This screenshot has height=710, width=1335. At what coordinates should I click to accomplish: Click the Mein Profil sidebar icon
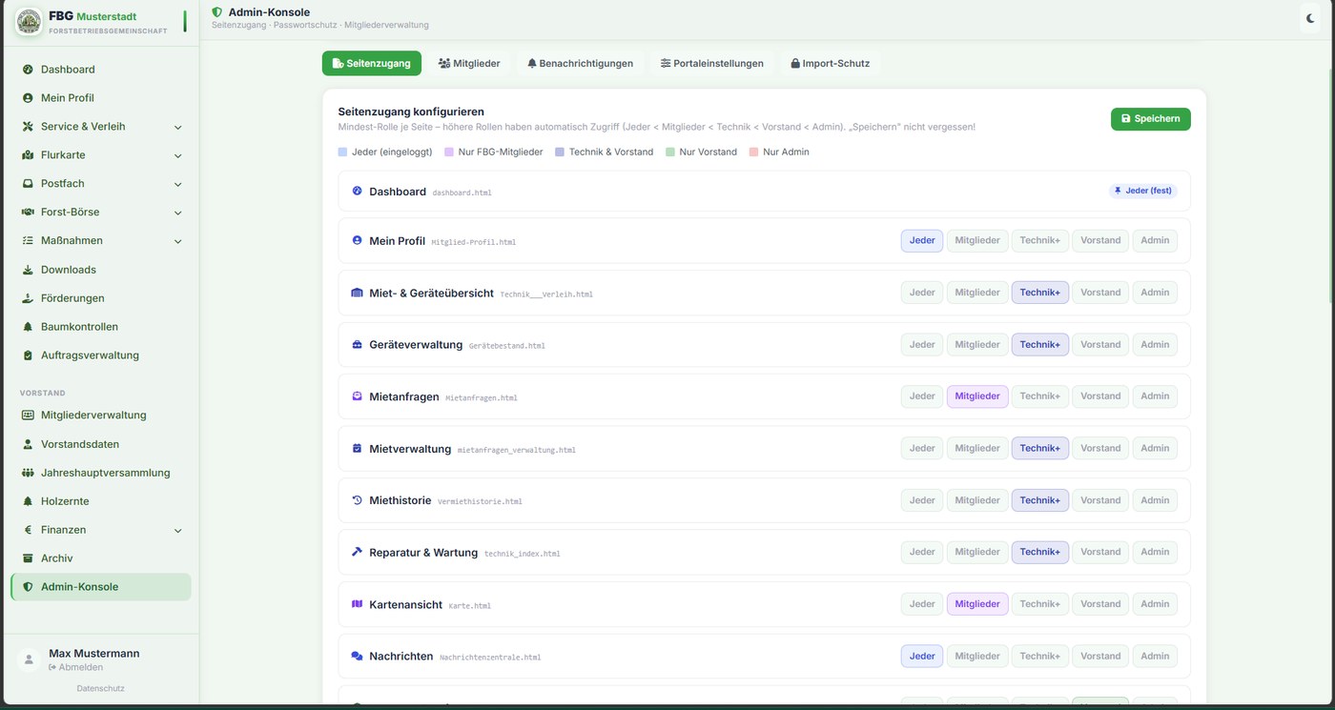(28, 98)
